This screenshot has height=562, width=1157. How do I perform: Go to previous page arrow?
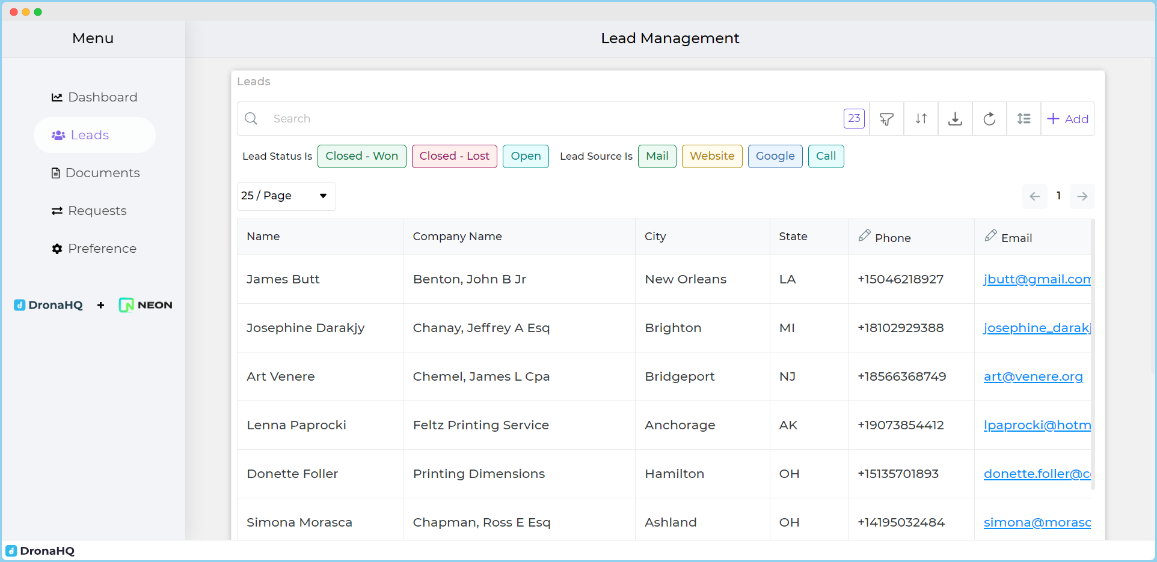click(x=1034, y=196)
